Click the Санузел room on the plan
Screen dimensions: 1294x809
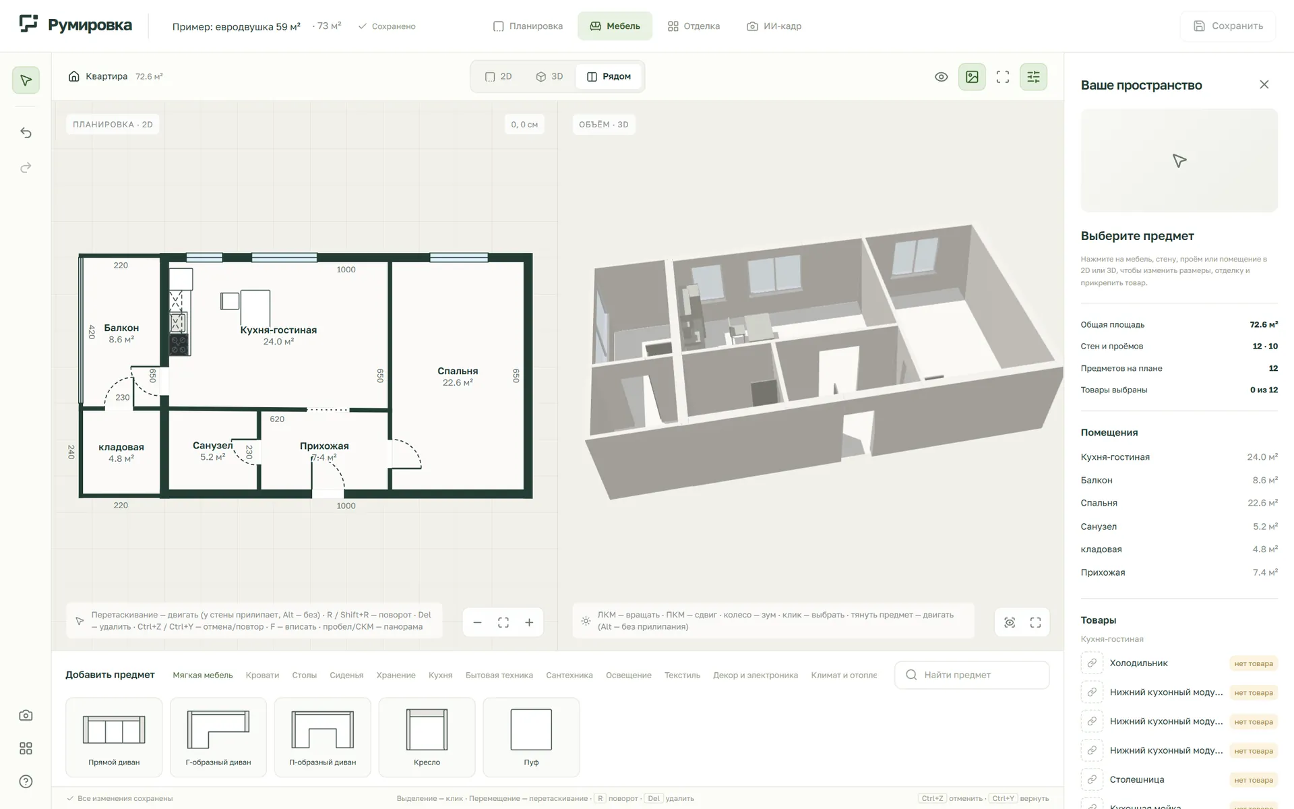pyautogui.click(x=212, y=450)
